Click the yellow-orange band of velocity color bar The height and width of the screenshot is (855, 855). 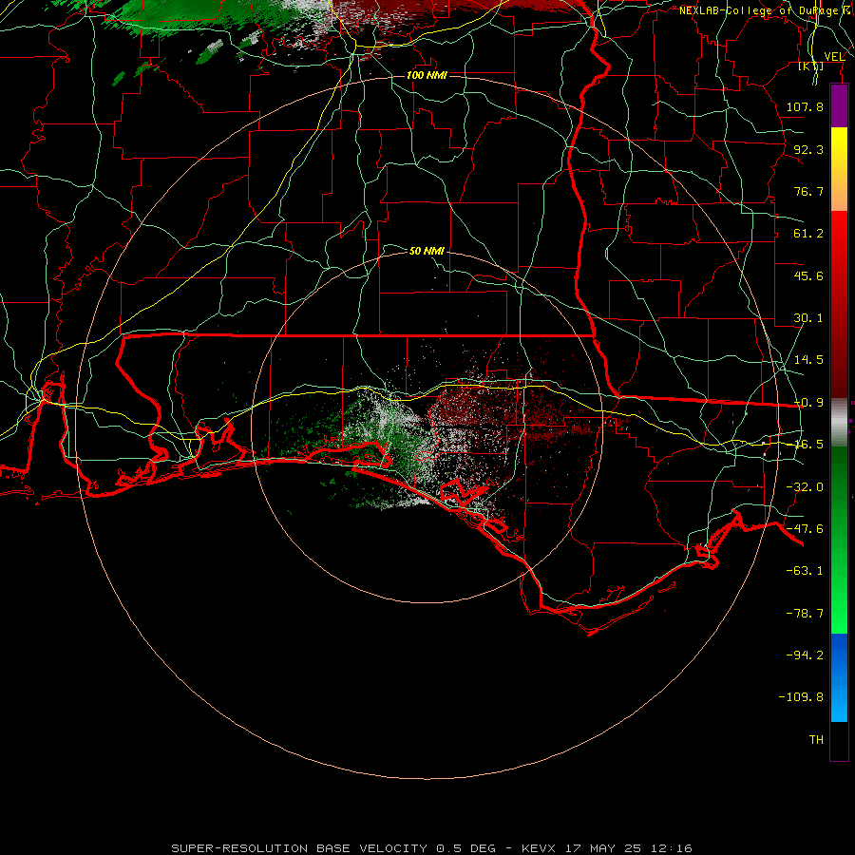[839, 169]
